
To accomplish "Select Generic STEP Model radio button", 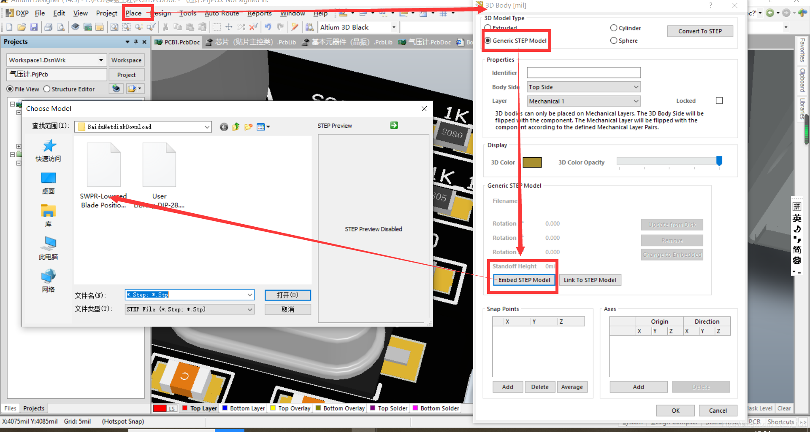I will [488, 40].
